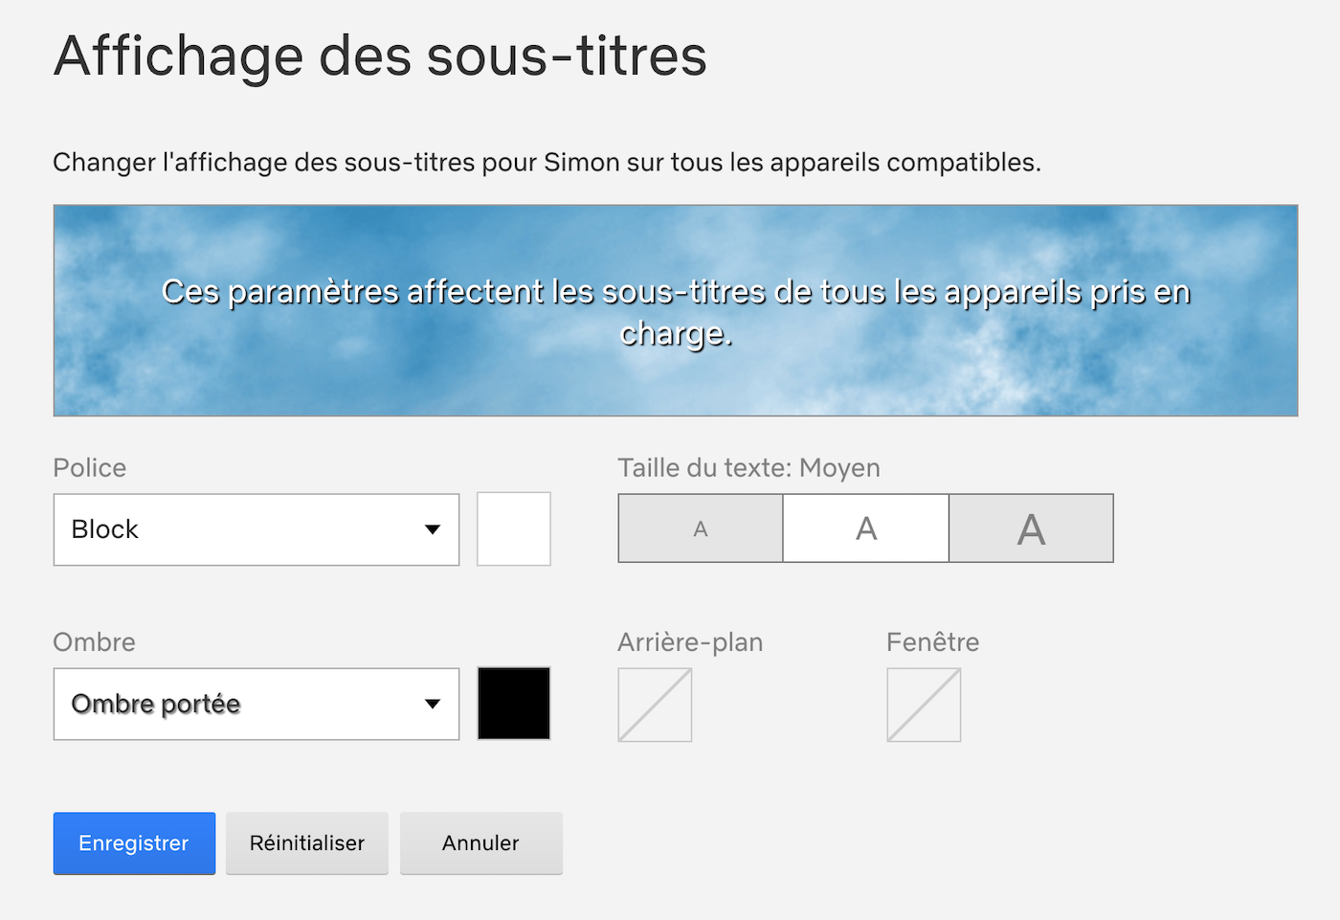Click the preview subtitle sample text
Viewport: 1340px width, 920px height.
pyautogui.click(x=676, y=312)
